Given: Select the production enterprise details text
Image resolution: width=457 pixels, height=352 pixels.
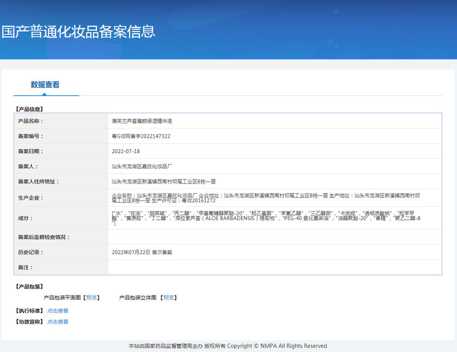Looking at the screenshot, I should point(266,198).
